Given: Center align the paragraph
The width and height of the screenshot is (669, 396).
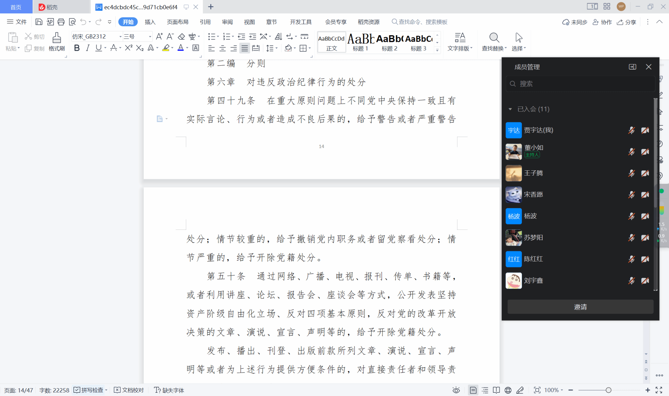Looking at the screenshot, I should (x=222, y=48).
